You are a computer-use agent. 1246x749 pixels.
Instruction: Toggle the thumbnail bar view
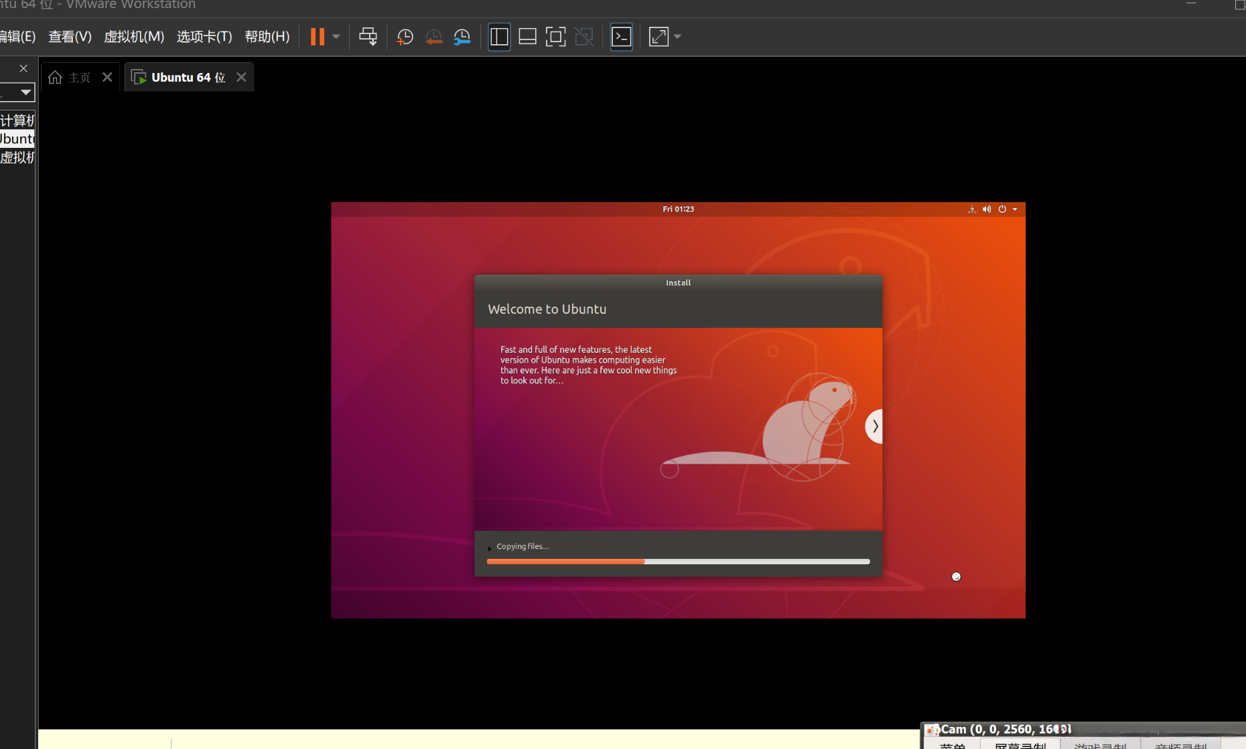[x=528, y=37]
